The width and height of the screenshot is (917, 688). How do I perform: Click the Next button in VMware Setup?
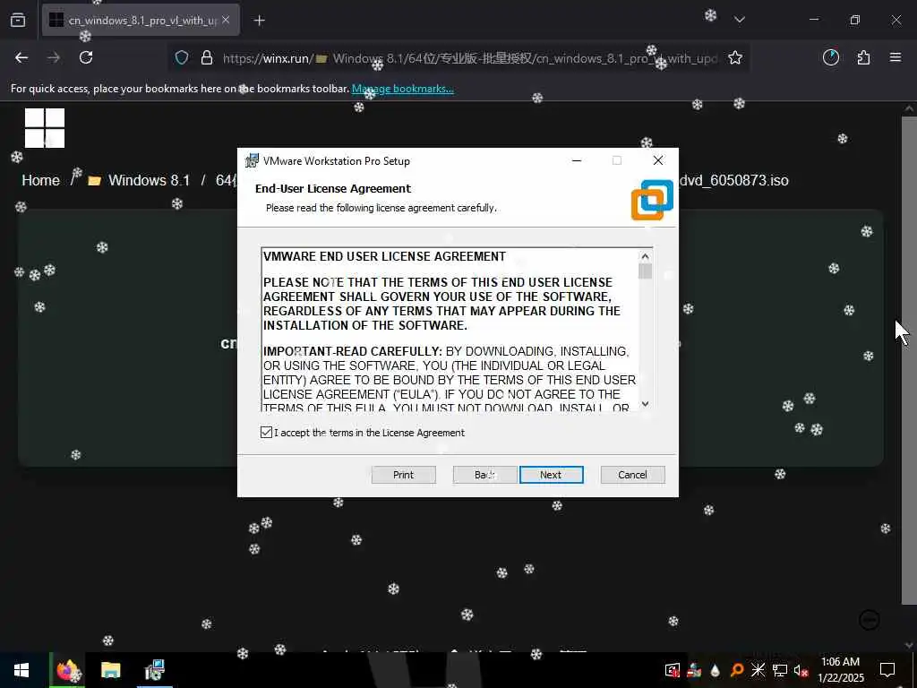coord(551,475)
